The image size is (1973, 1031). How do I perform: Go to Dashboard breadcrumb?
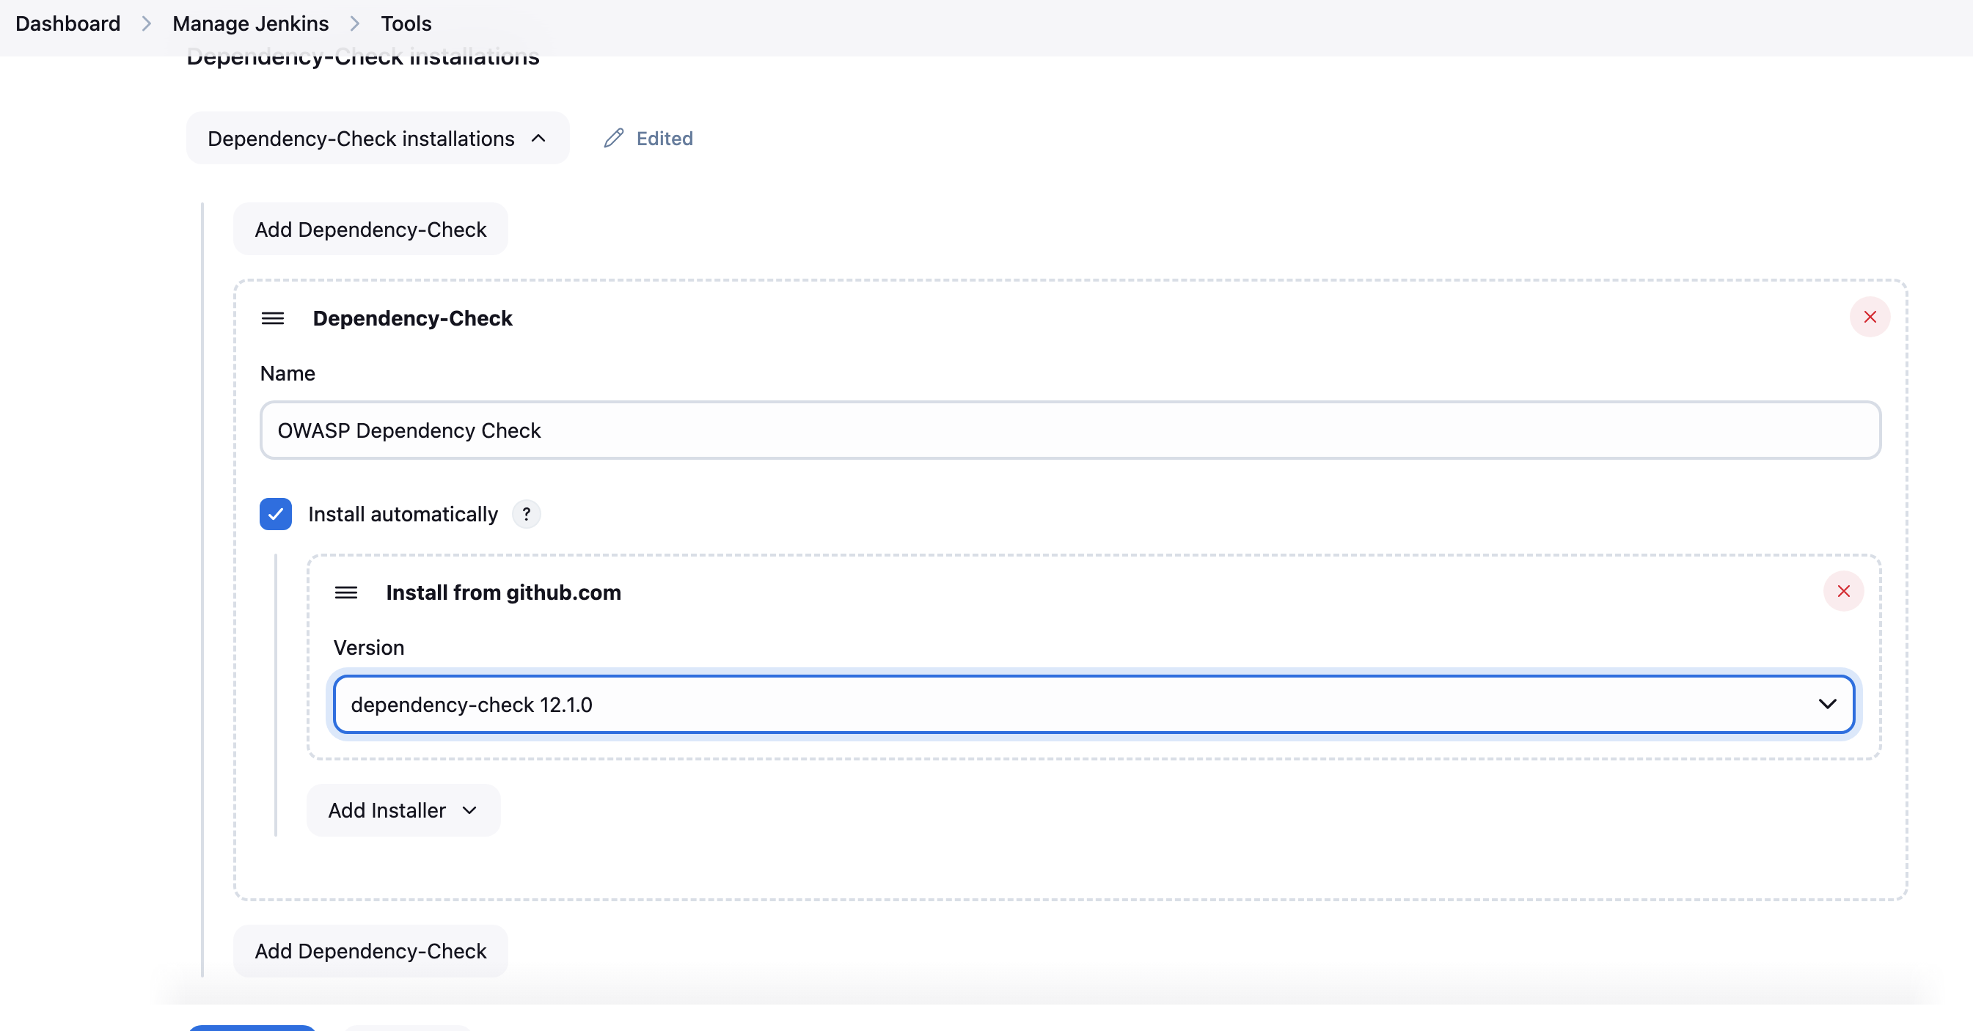67,23
